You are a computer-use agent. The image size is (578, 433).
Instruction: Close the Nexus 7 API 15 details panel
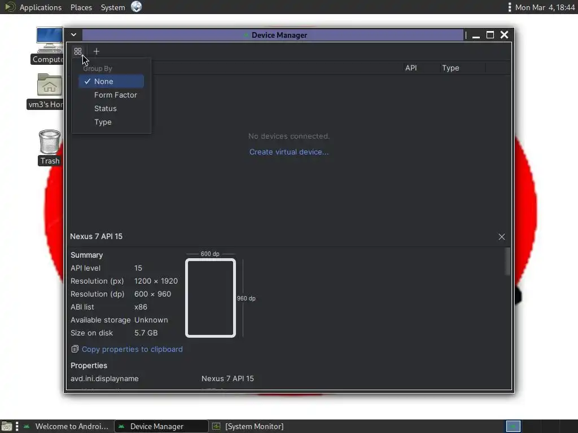(502, 237)
